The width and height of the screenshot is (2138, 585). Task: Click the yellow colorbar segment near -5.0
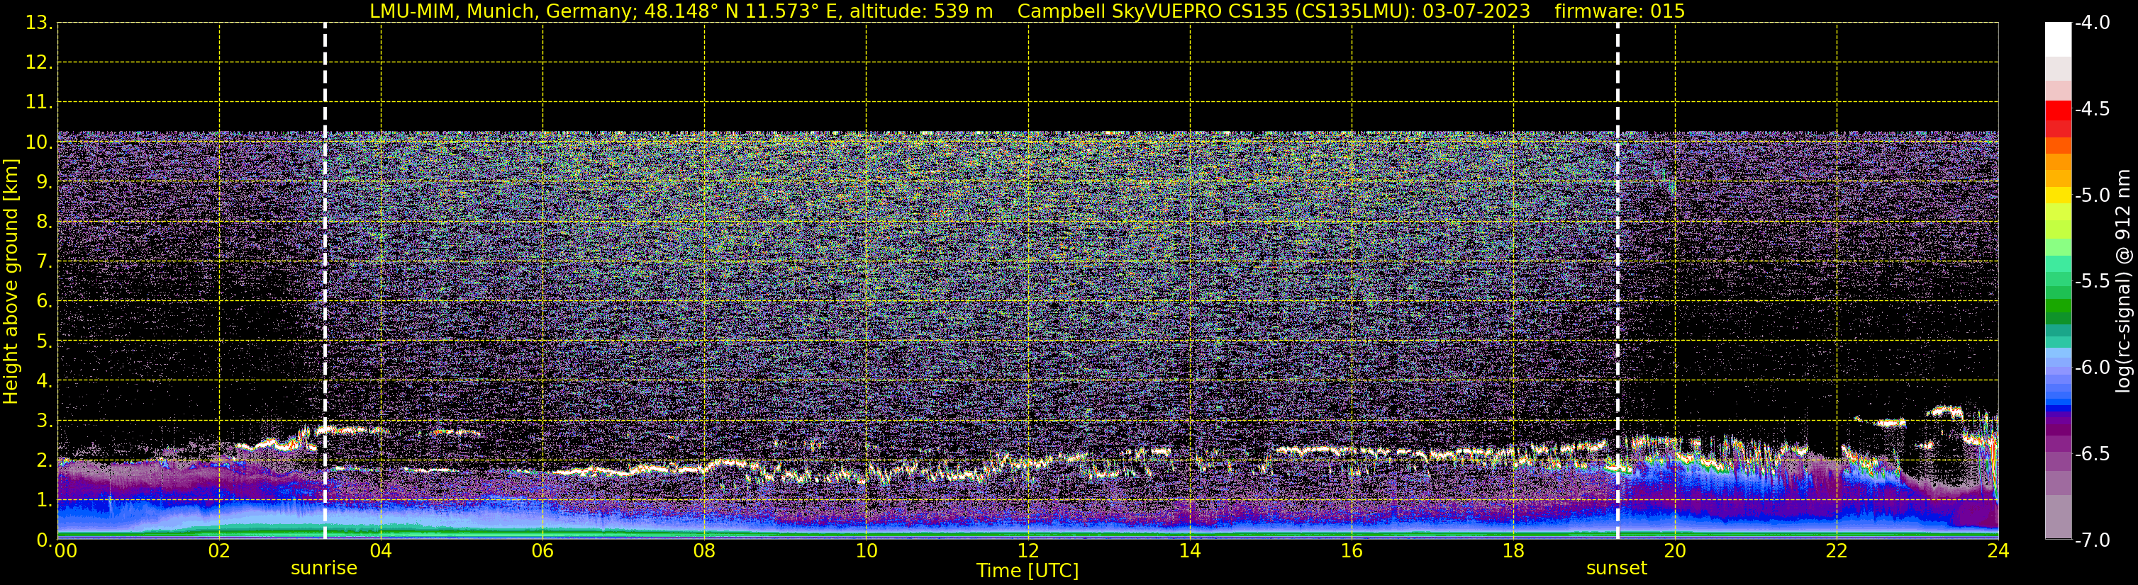point(2059,195)
